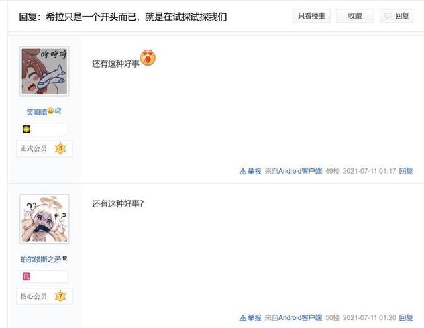Click the level 5 star badge
Viewport: 424px width, 328px height.
click(60, 148)
